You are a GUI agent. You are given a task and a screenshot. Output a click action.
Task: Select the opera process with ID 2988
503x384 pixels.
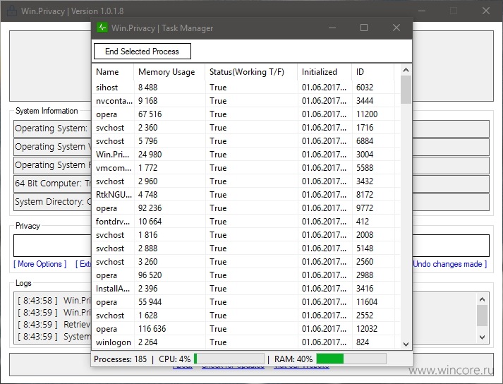pos(246,275)
